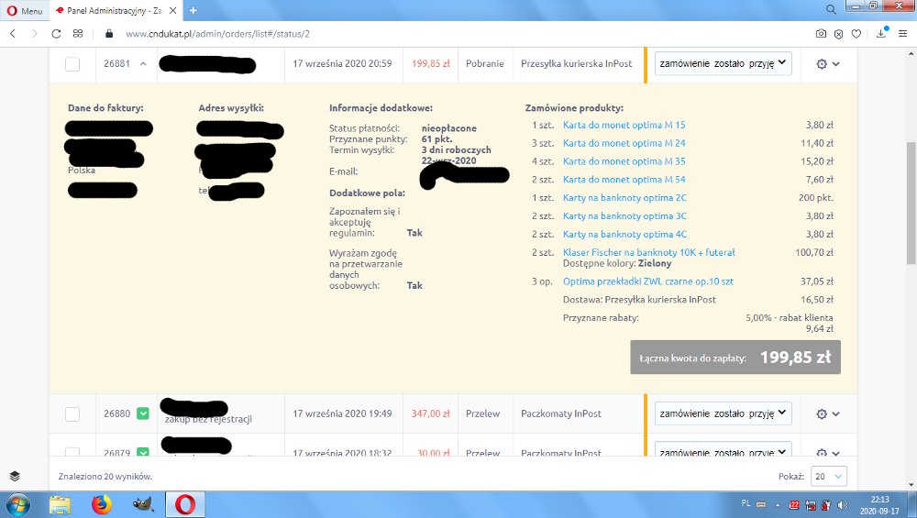The width and height of the screenshot is (917, 518).
Task: Open Klaser Fischer na banknoty 10K link
Action: 648,252
